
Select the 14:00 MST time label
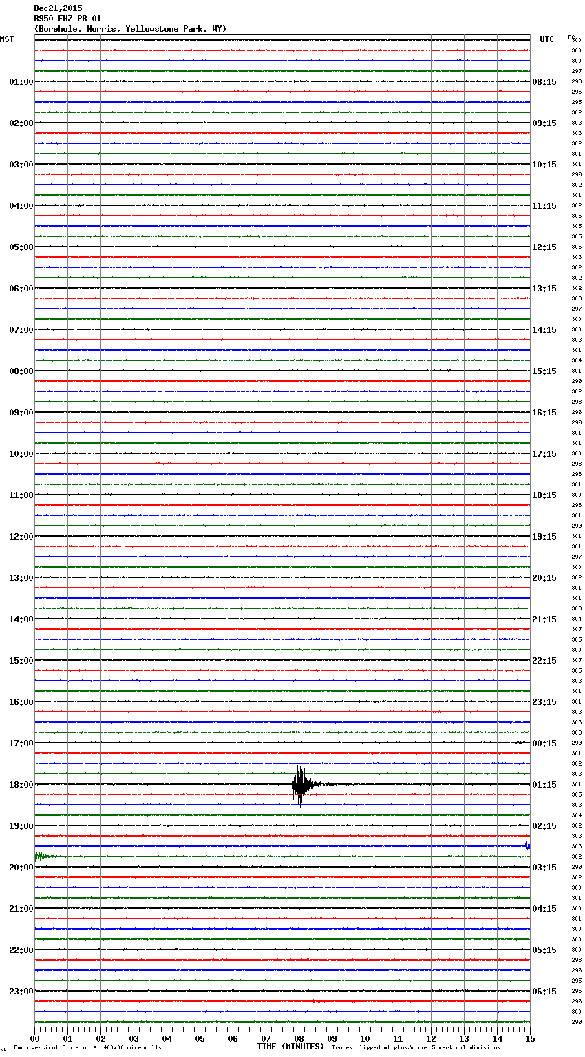(21, 619)
